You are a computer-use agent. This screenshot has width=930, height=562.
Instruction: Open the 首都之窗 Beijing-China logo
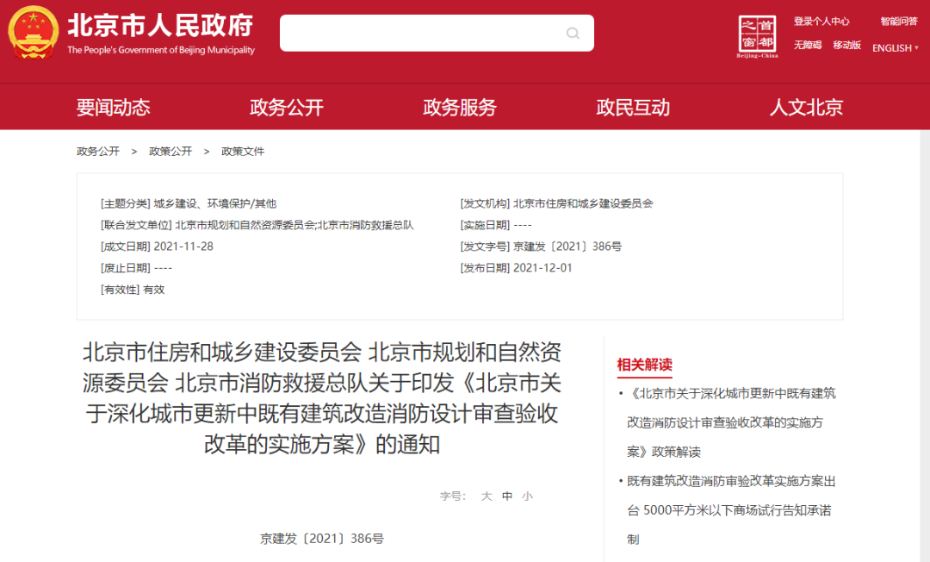coord(758,37)
